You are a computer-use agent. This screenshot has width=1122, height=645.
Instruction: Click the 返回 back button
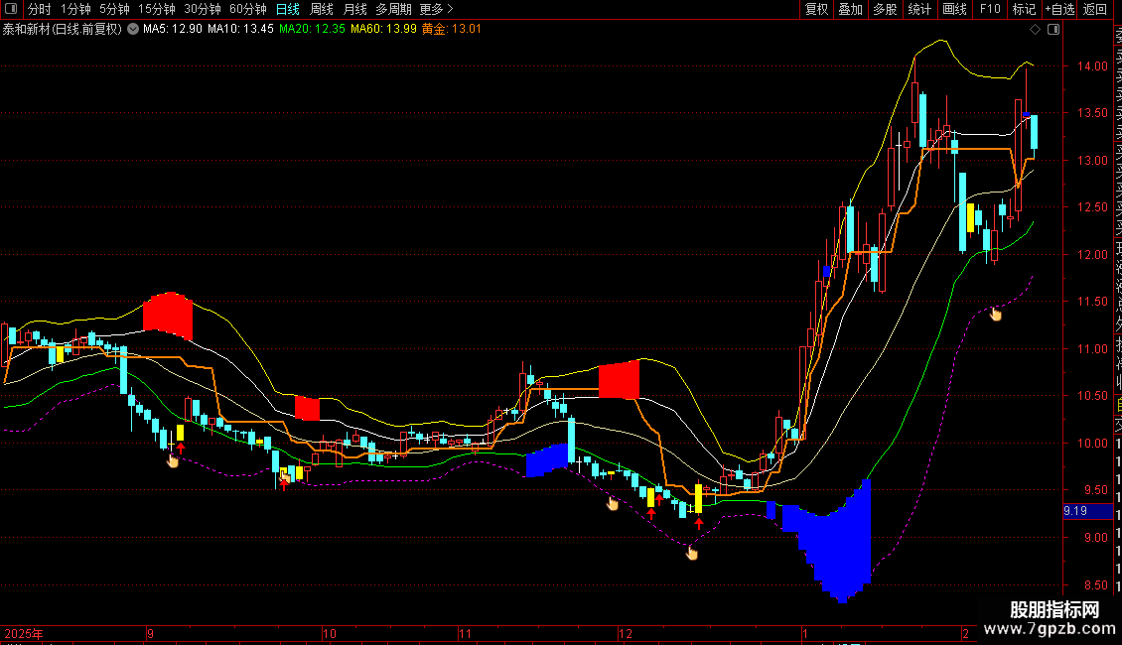coord(1095,9)
